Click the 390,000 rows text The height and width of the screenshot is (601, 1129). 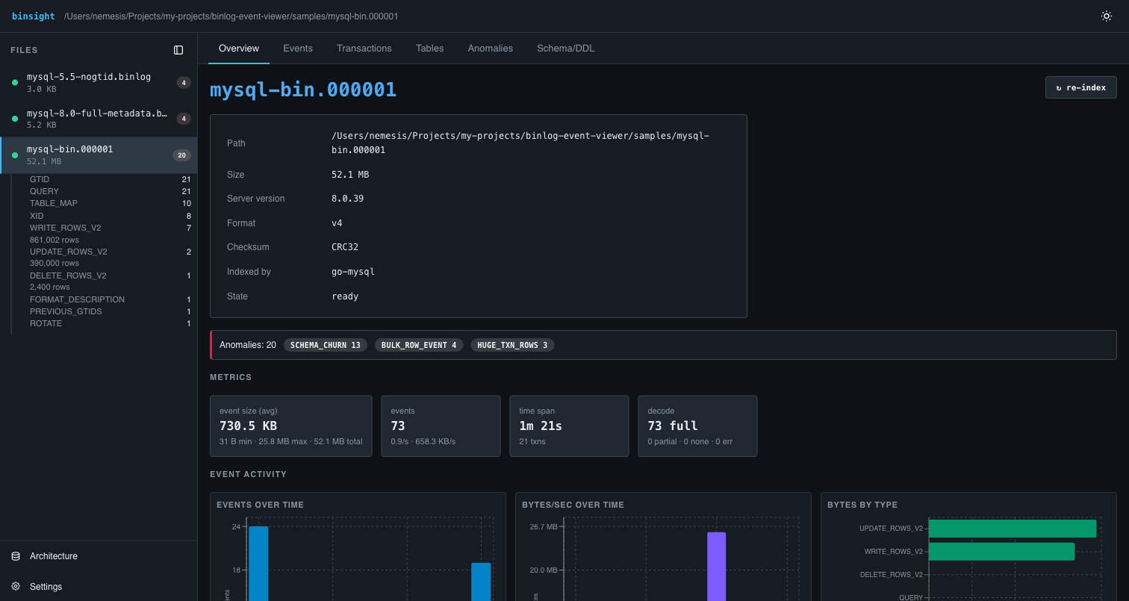[x=55, y=263]
